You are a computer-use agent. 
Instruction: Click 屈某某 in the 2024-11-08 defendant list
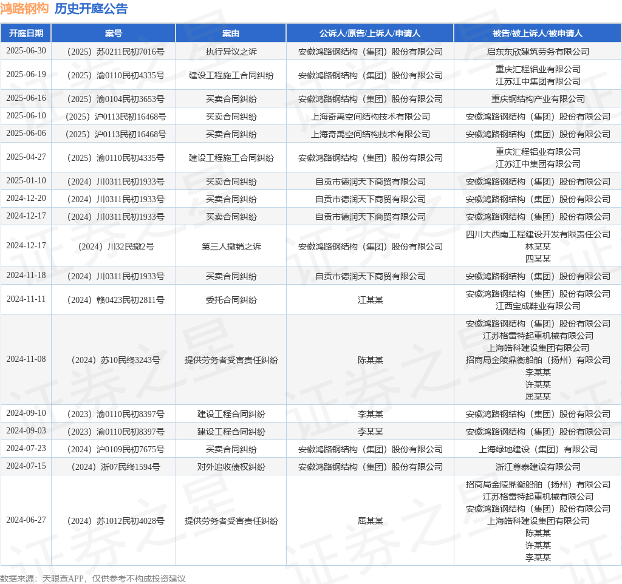coord(538,396)
